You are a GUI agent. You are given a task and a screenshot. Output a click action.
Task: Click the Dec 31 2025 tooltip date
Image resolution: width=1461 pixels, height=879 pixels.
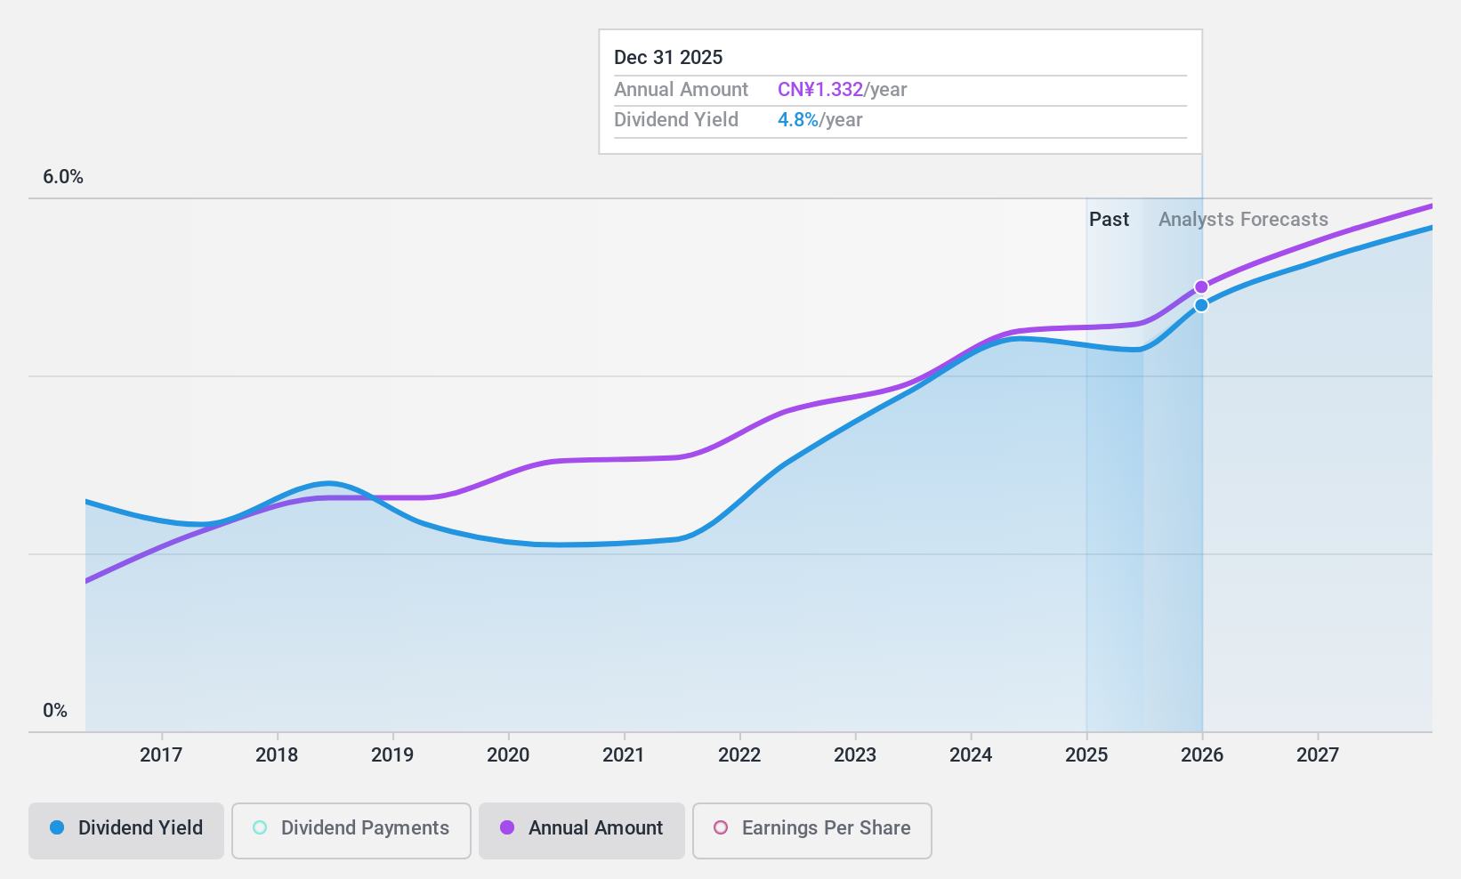pyautogui.click(x=668, y=58)
